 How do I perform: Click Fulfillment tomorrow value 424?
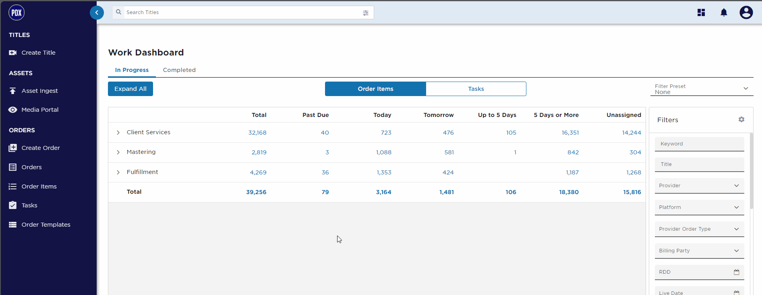(448, 172)
